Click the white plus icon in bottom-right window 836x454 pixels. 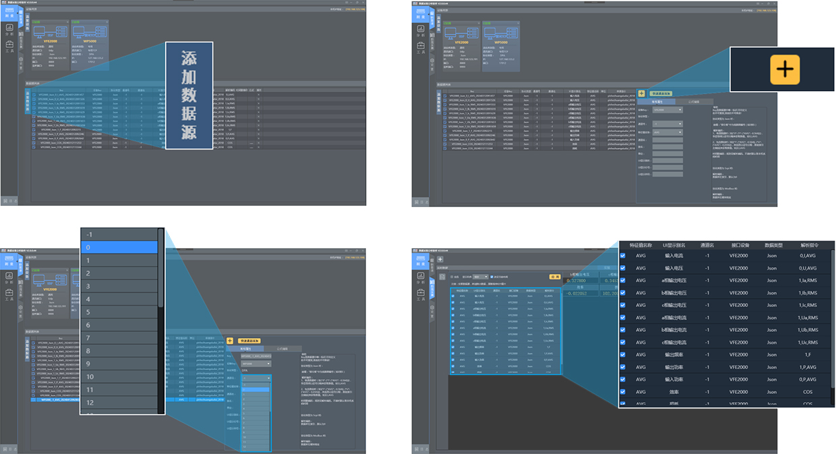tap(440, 259)
